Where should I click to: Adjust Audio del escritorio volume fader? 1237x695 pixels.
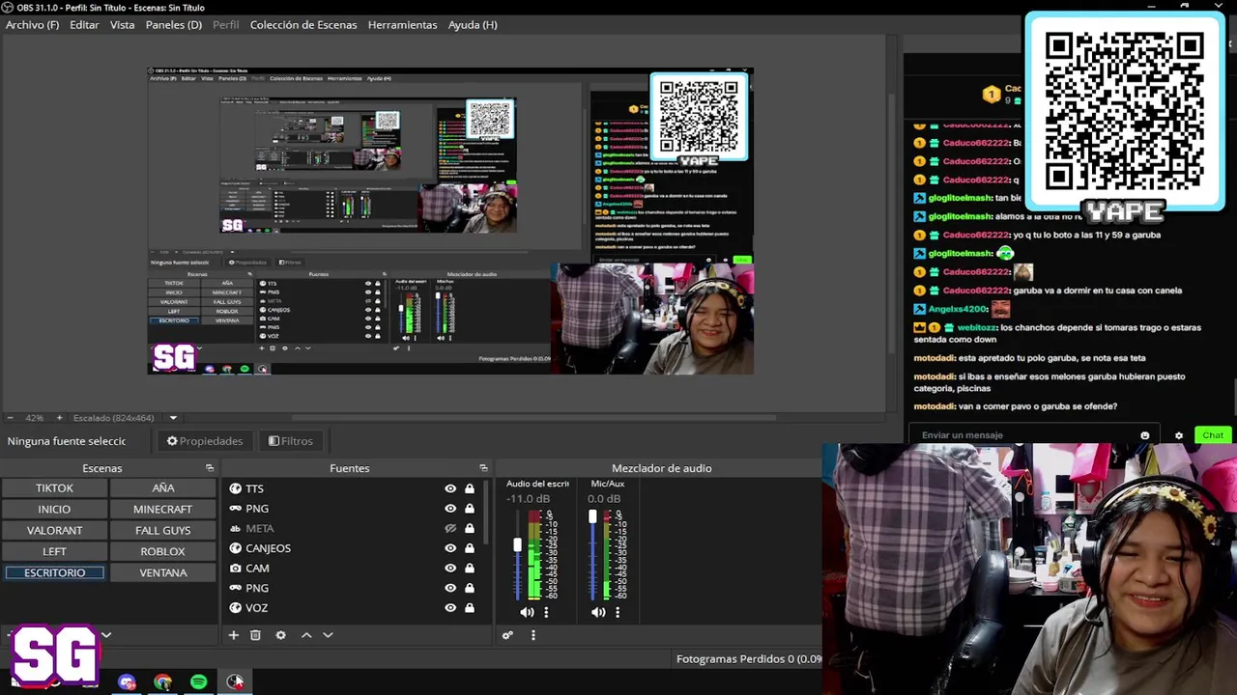point(517,545)
